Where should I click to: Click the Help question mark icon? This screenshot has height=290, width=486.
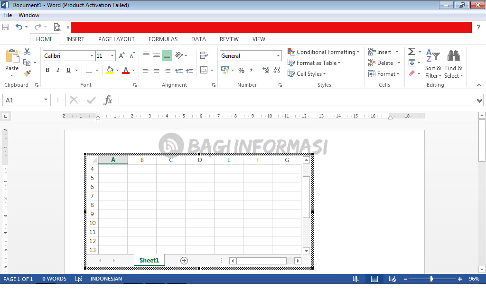coord(478,27)
